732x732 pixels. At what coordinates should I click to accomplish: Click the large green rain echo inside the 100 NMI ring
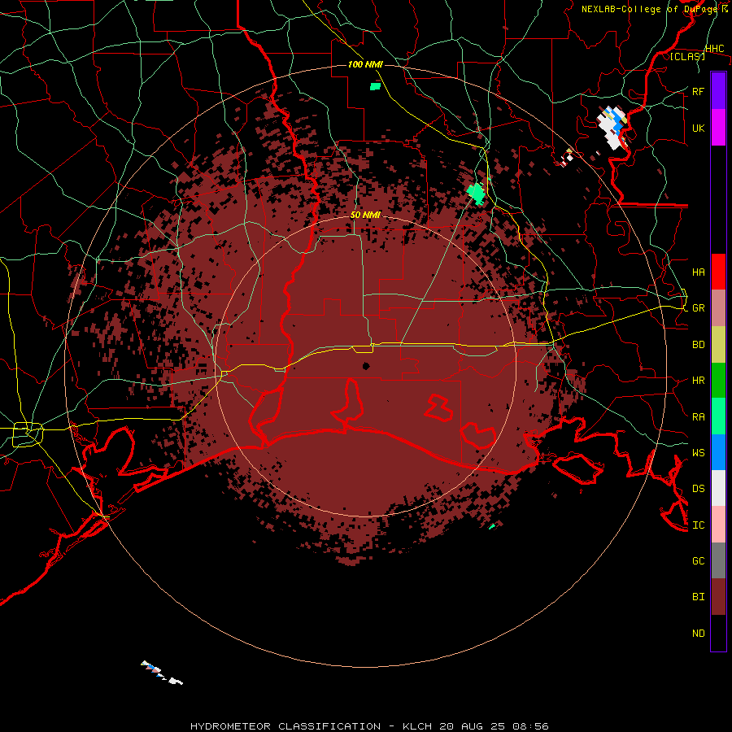click(476, 194)
